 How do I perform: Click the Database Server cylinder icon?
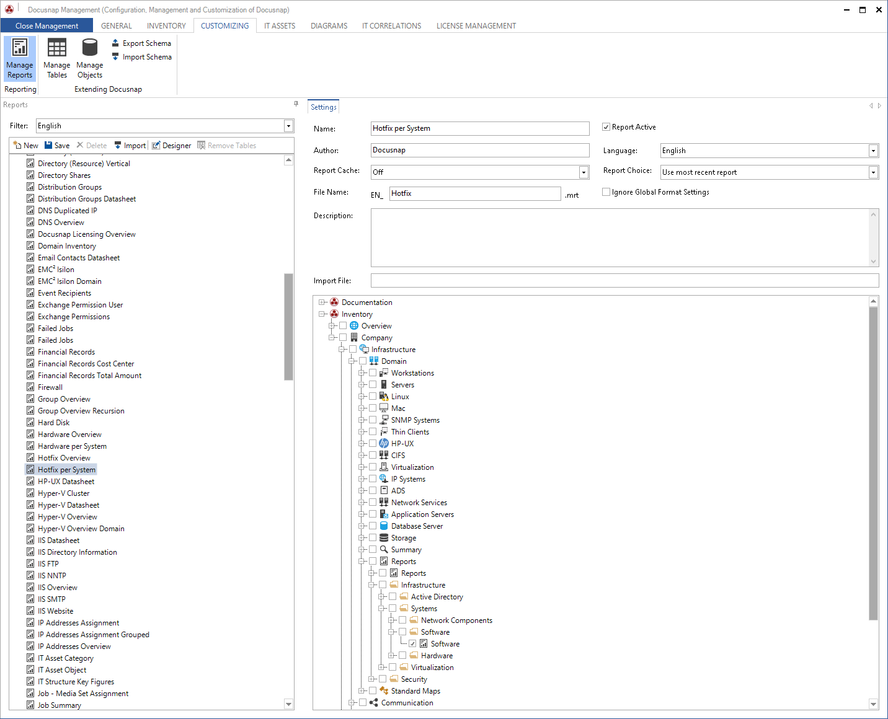(x=384, y=526)
